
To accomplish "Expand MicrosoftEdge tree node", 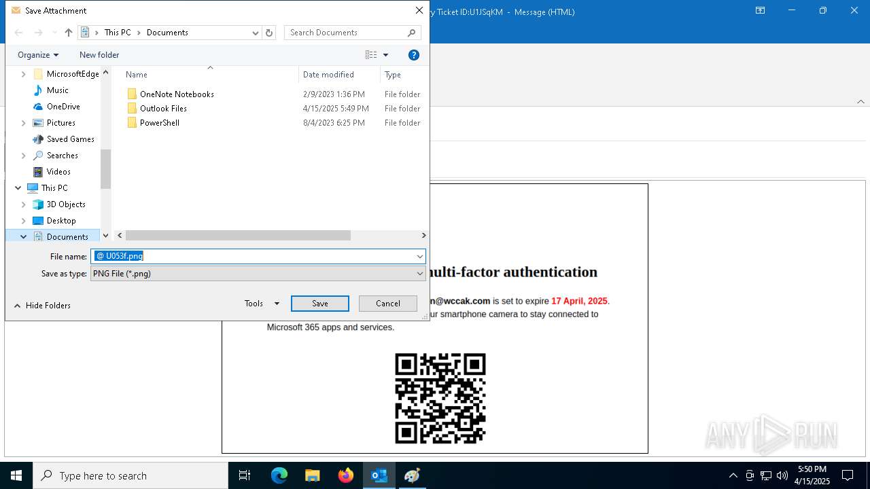I will tap(24, 74).
